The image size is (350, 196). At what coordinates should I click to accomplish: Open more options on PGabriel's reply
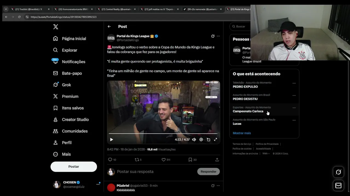[218, 186]
